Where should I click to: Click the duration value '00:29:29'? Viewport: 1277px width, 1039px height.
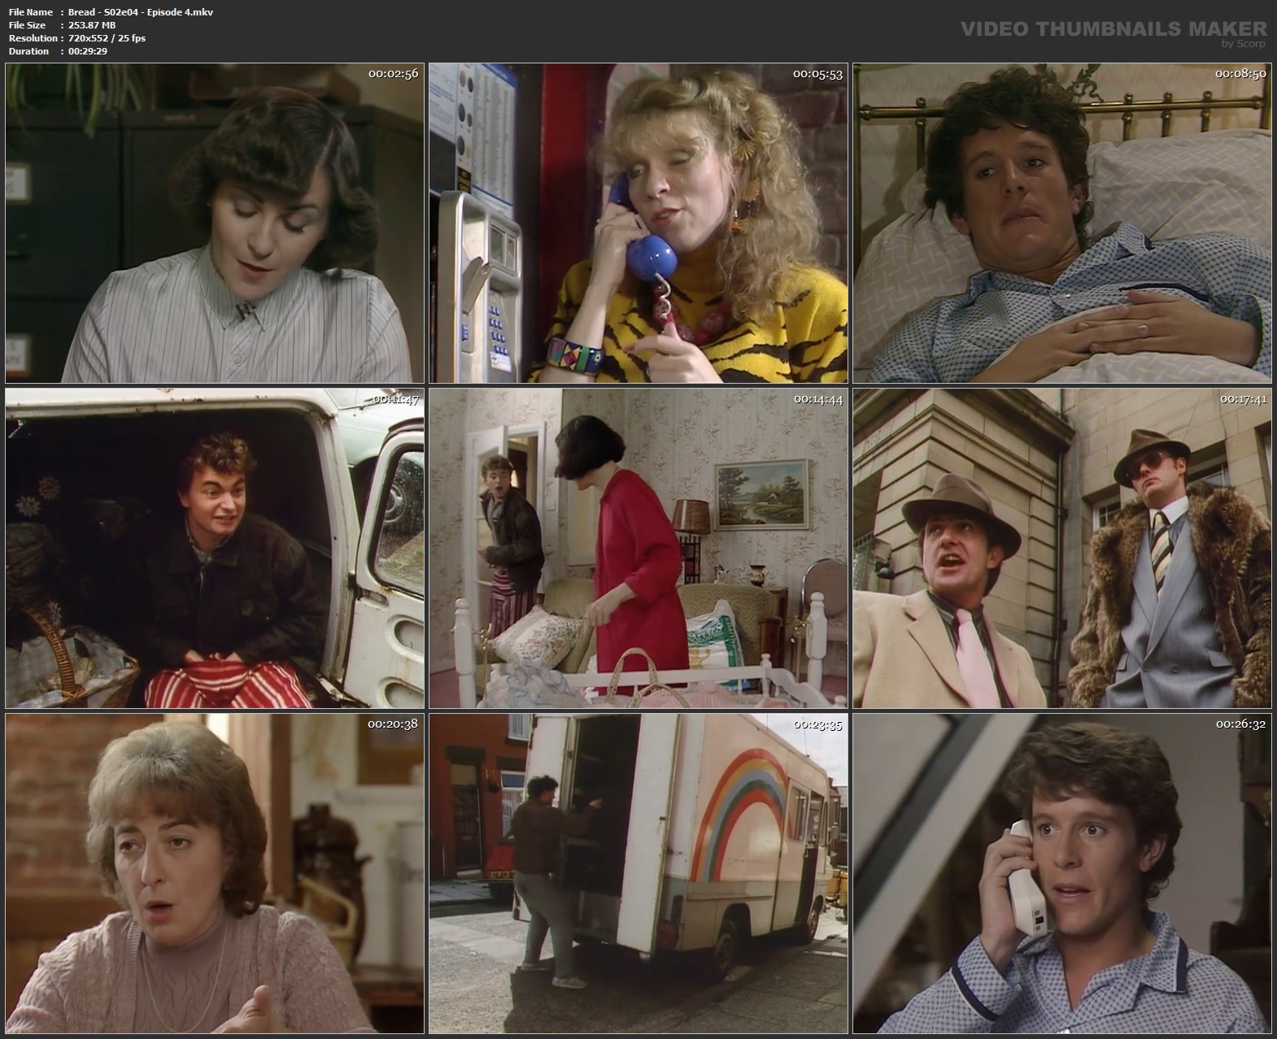pos(88,51)
